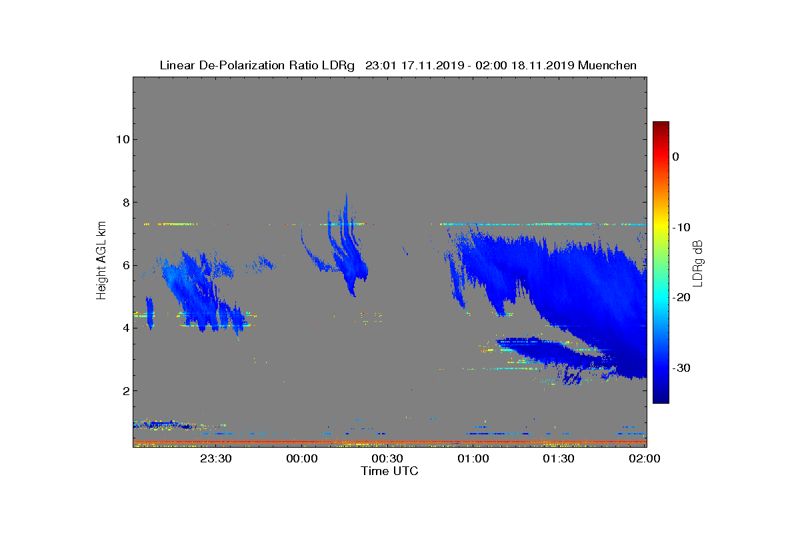The image size is (800, 533).
Task: Click the colorbar label '0'
Action: [x=675, y=157]
